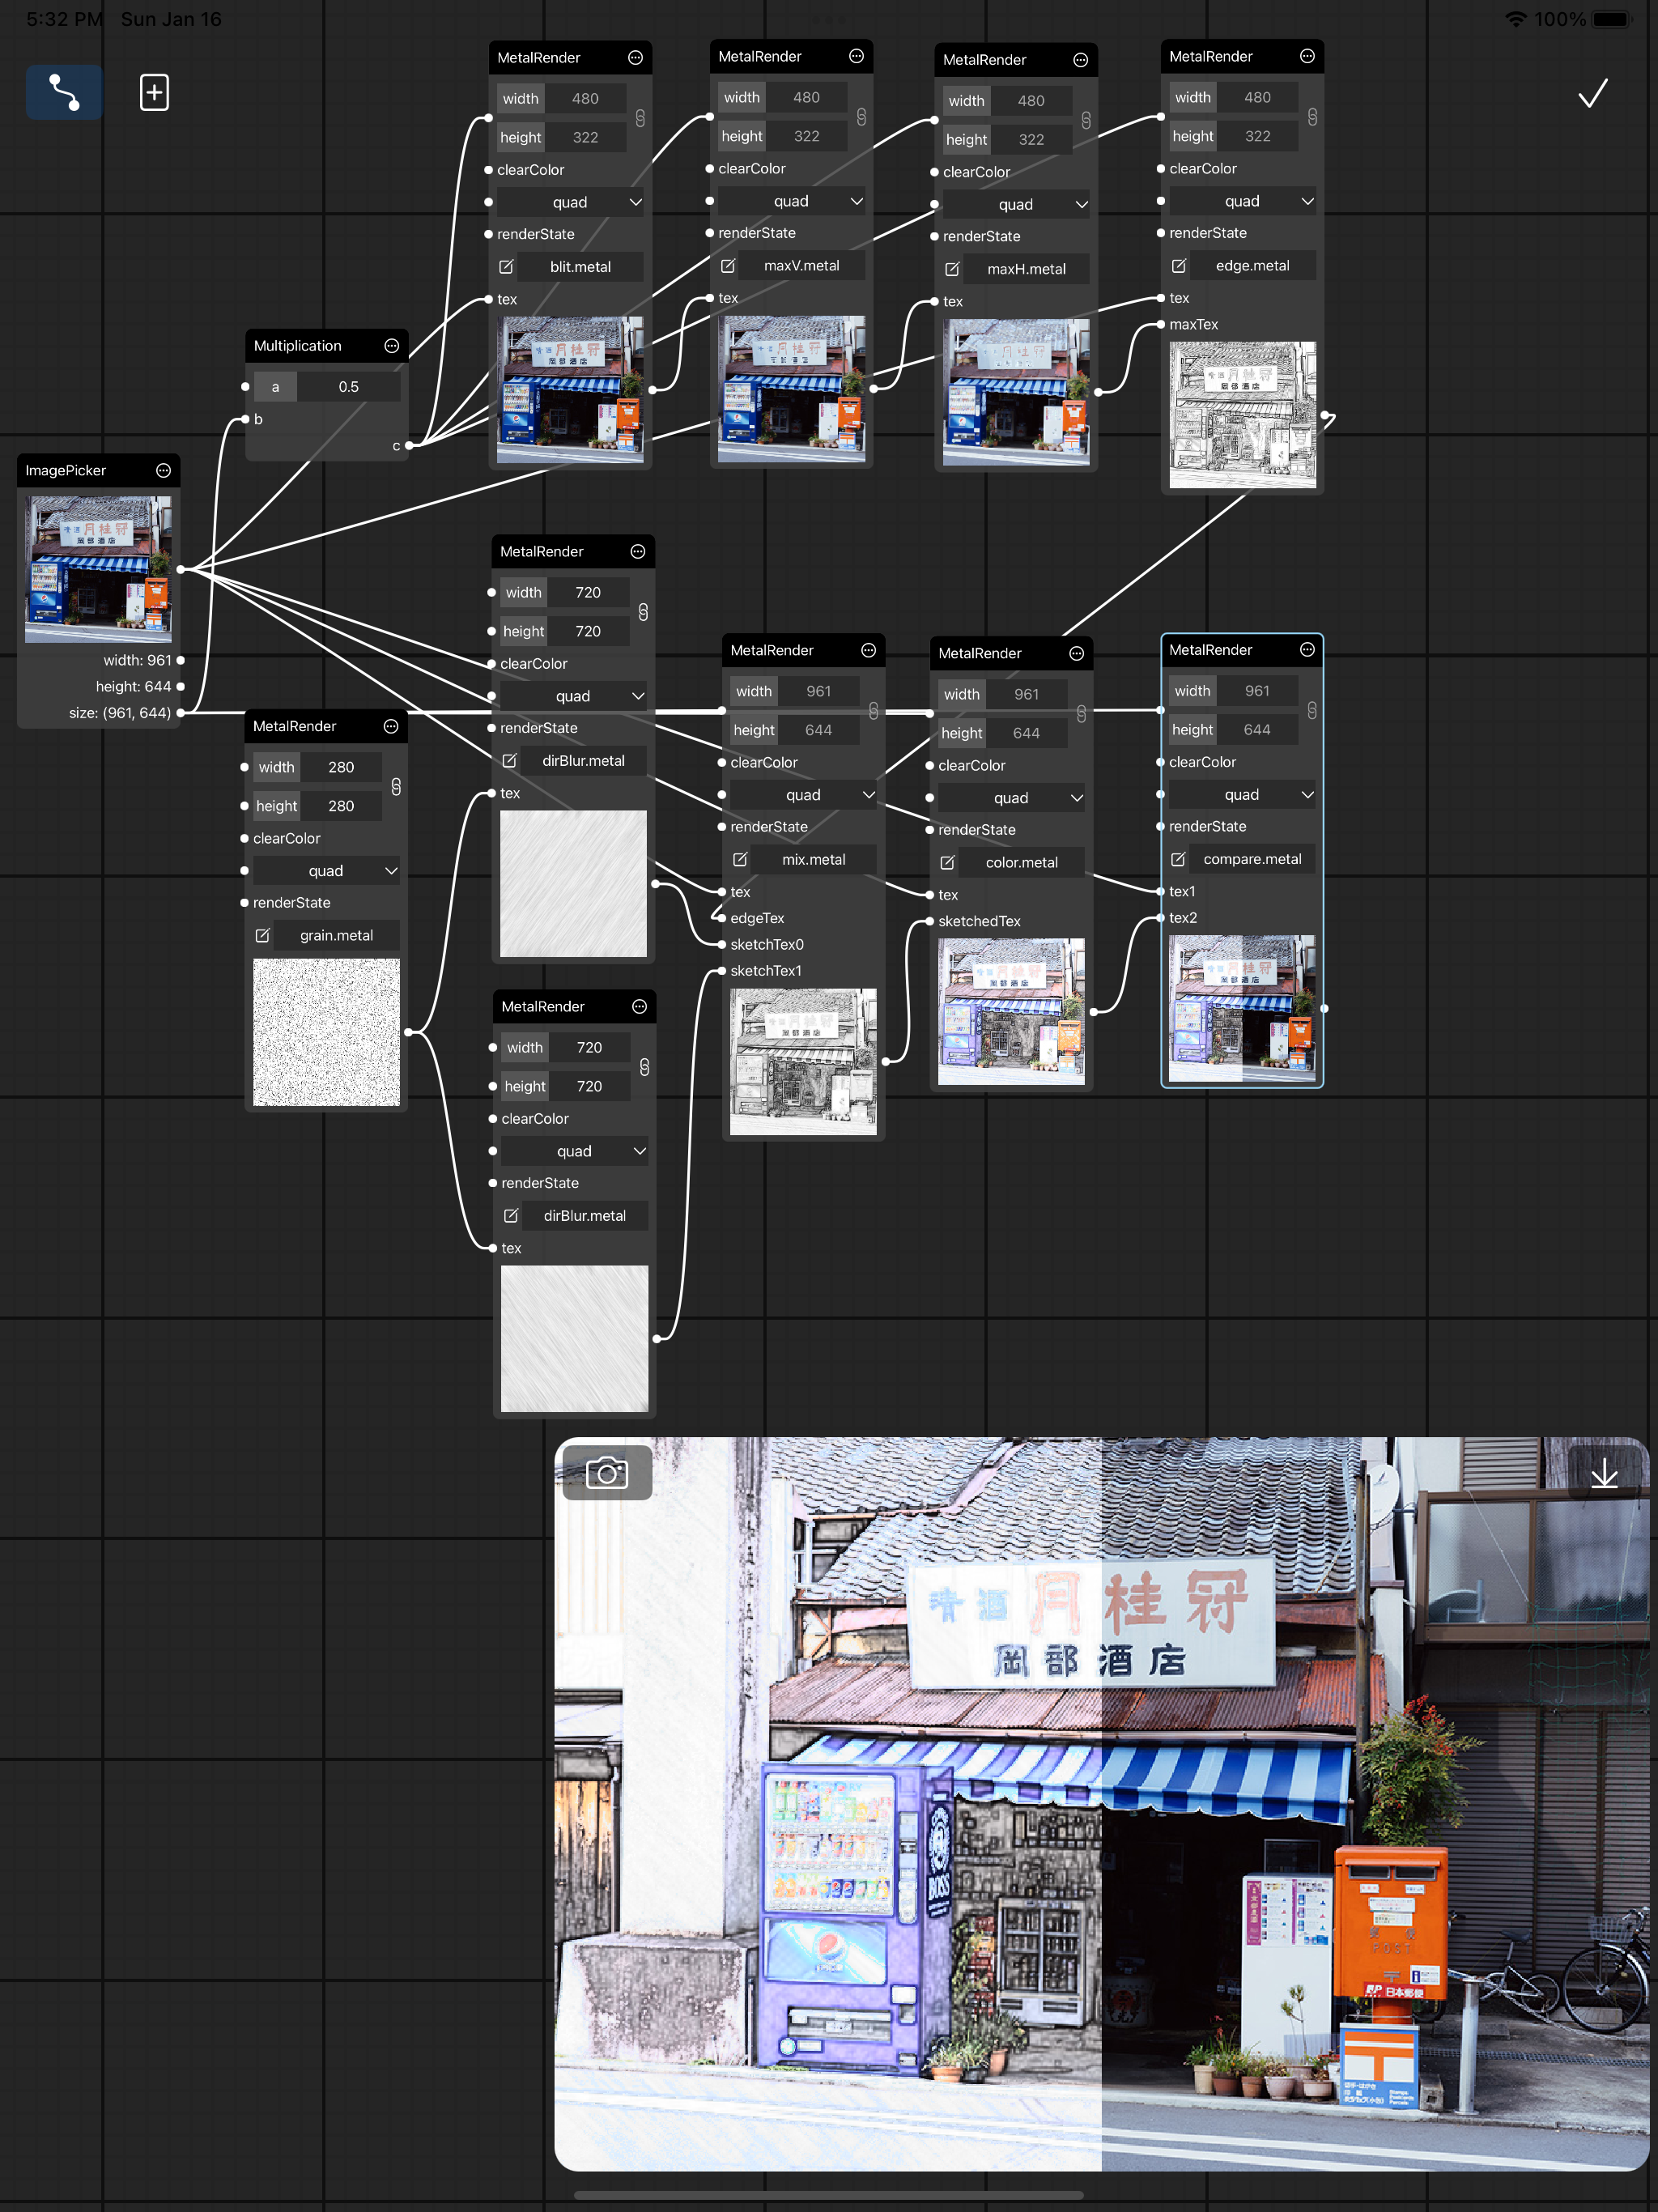This screenshot has height=2212, width=1658.
Task: Tap the checkmark done icon
Action: (x=1592, y=93)
